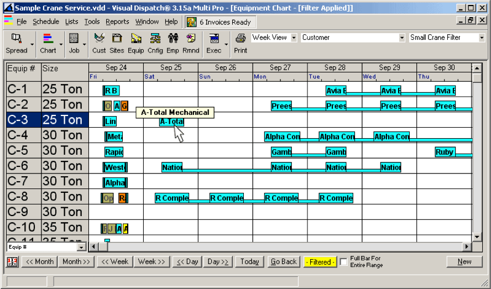Toggle Full Bar For Entire Range checkbox
The height and width of the screenshot is (289, 491).
click(x=343, y=262)
